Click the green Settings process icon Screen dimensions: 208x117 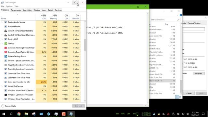6,44
